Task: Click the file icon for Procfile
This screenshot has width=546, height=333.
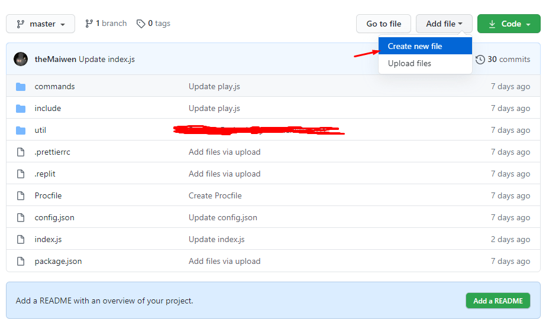Action: 21,195
